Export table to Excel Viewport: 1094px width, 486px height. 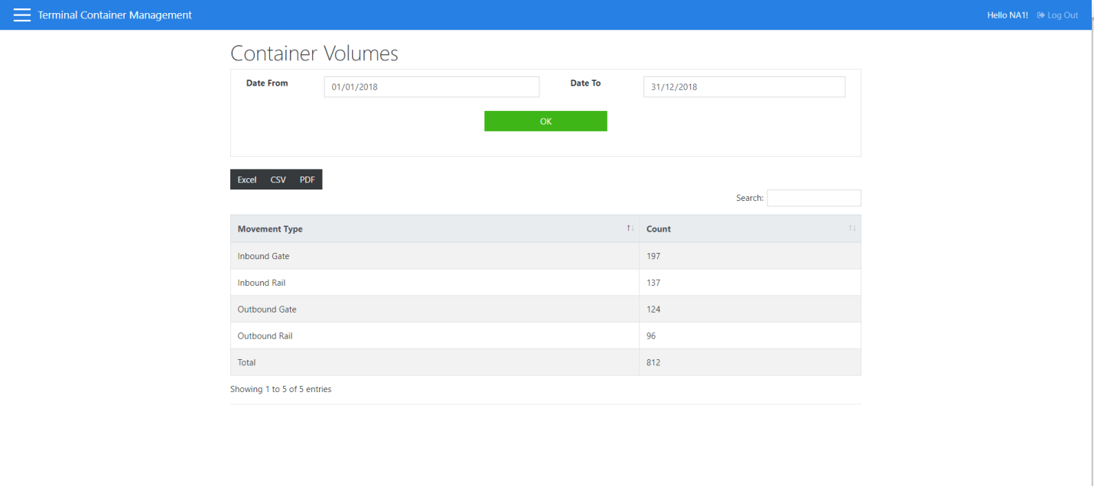tap(246, 180)
